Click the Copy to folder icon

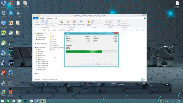pyautogui.click(x=68, y=22)
